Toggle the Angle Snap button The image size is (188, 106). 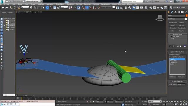pyautogui.click(x=87, y=8)
